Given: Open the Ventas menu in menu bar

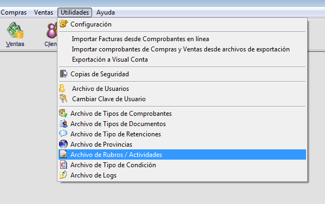Looking at the screenshot, I should (x=43, y=12).
